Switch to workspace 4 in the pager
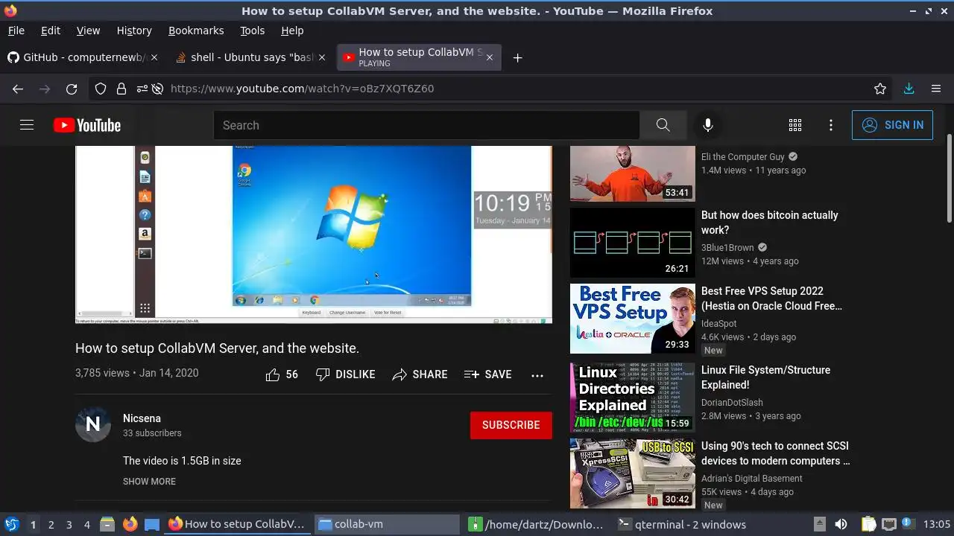This screenshot has width=954, height=536. coord(86,524)
